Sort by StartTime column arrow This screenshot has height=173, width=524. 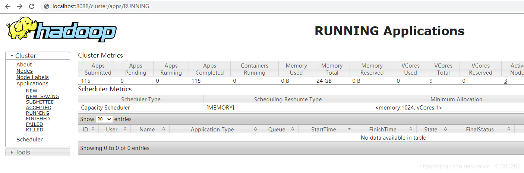(x=349, y=129)
